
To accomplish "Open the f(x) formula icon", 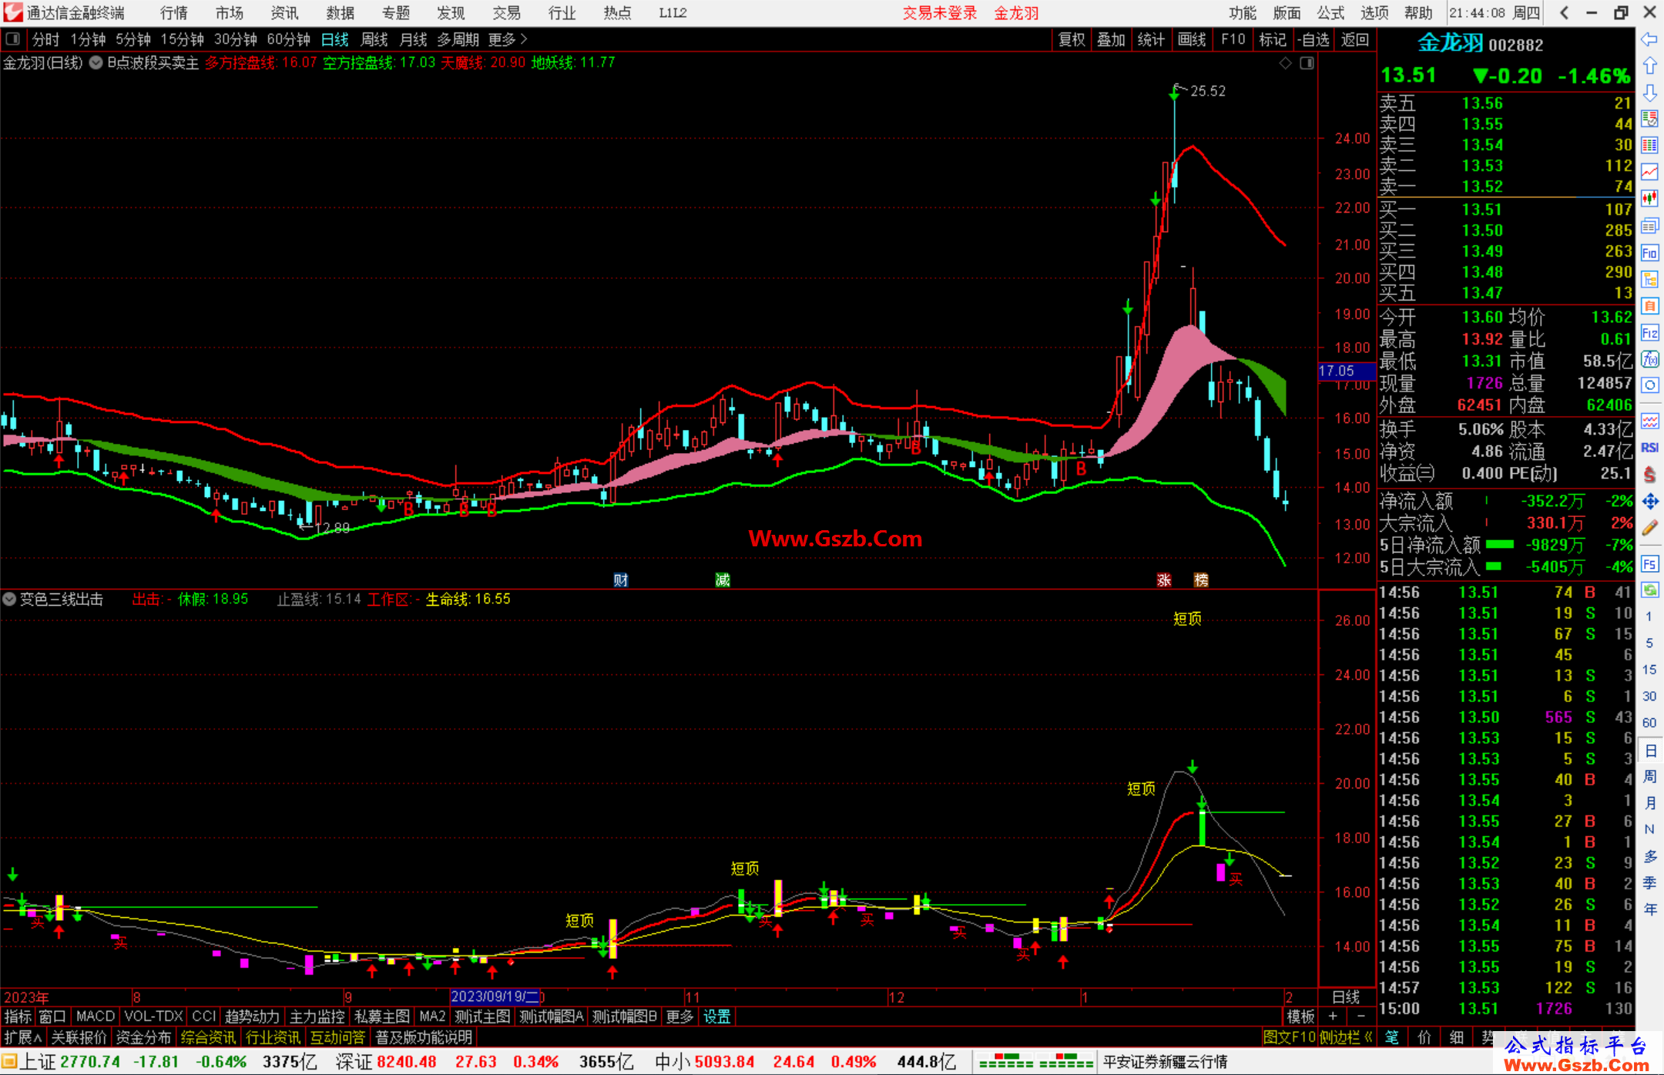I will (x=1649, y=359).
